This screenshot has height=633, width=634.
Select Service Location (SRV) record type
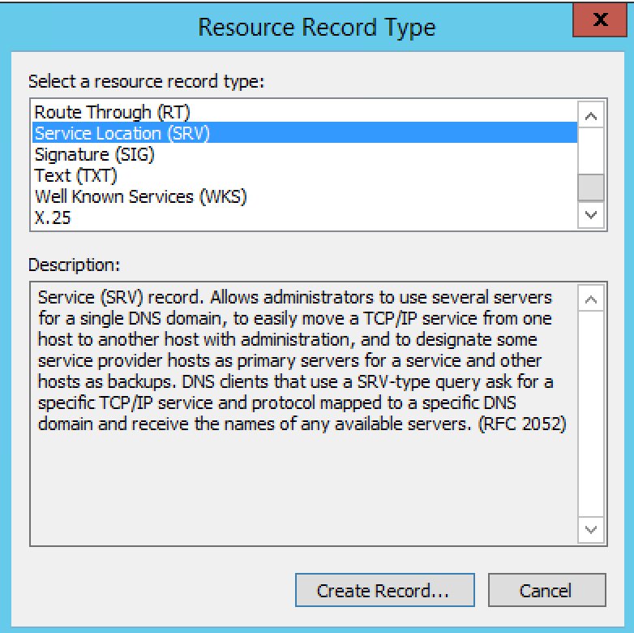(x=305, y=133)
